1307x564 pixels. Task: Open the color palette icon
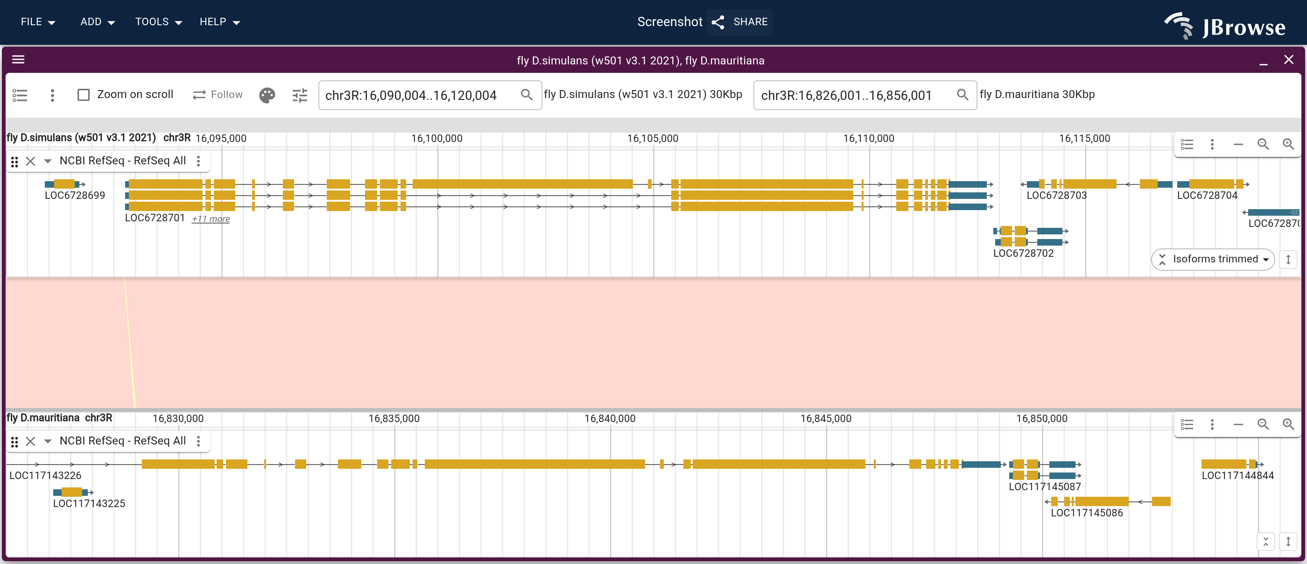click(267, 95)
